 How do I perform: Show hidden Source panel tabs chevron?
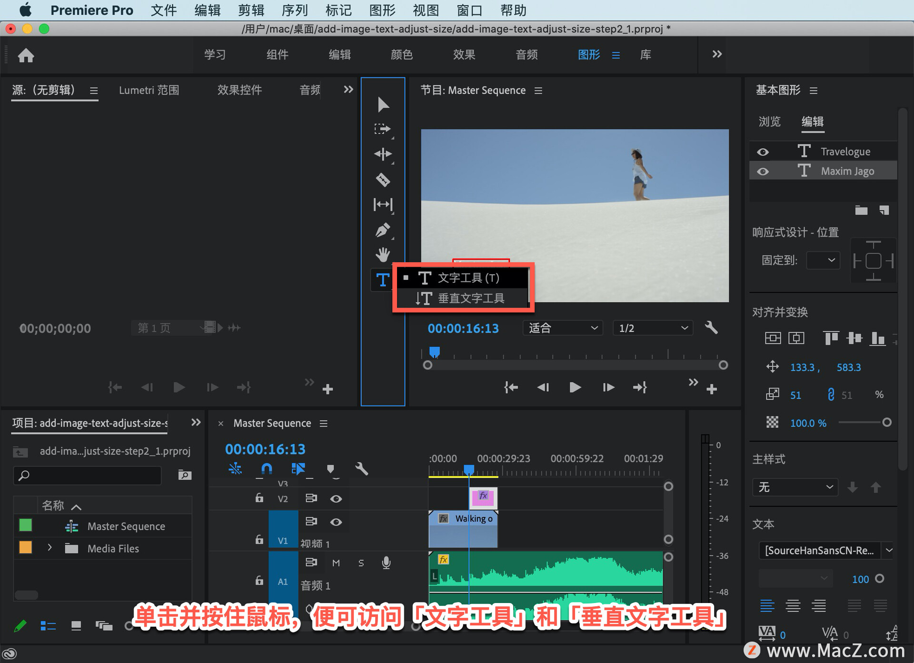pyautogui.click(x=348, y=89)
